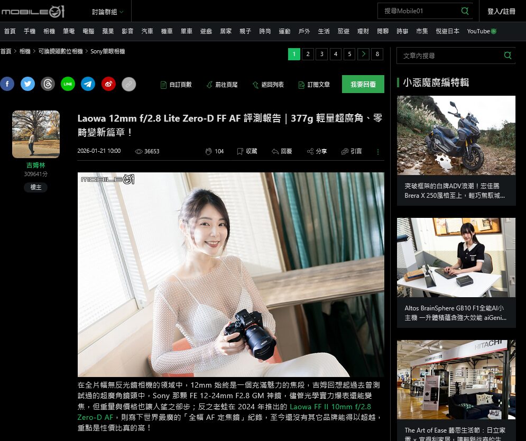The height and width of the screenshot is (441, 526).
Task: Bookmark the post with 收藏
Action: pos(247,151)
